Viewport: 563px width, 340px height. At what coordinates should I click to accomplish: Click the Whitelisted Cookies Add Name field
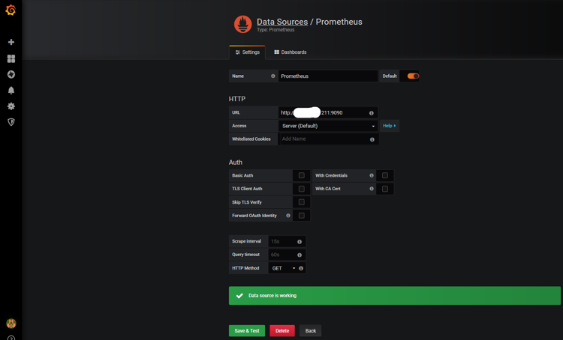point(328,139)
